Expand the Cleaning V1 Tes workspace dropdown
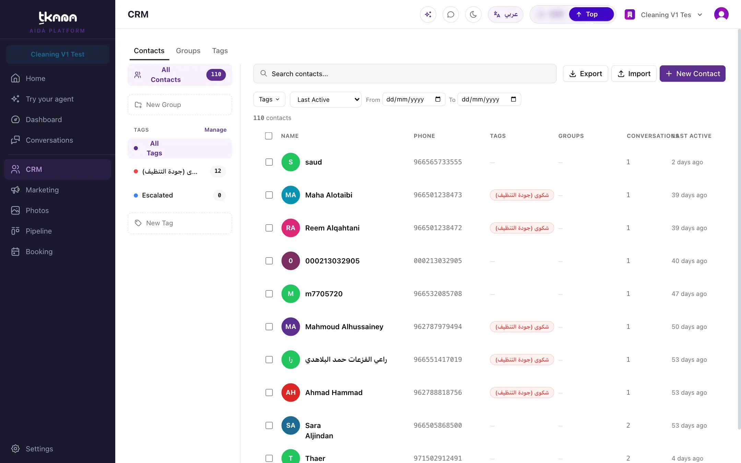 pyautogui.click(x=663, y=15)
